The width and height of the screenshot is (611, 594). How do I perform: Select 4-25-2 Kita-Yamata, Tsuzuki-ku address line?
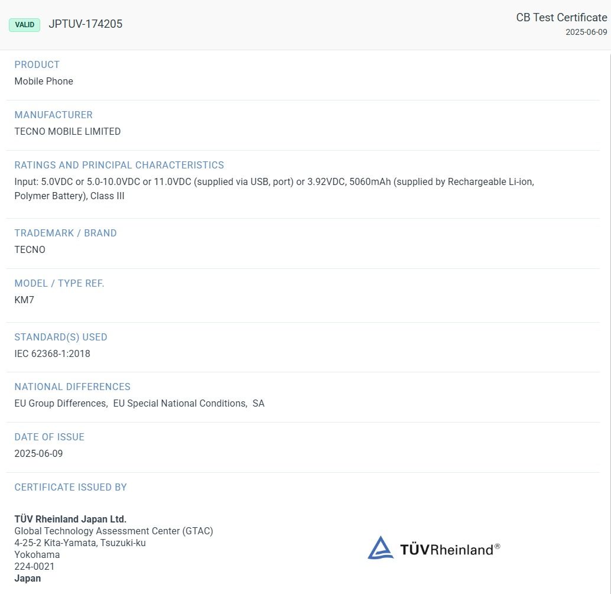coord(80,543)
